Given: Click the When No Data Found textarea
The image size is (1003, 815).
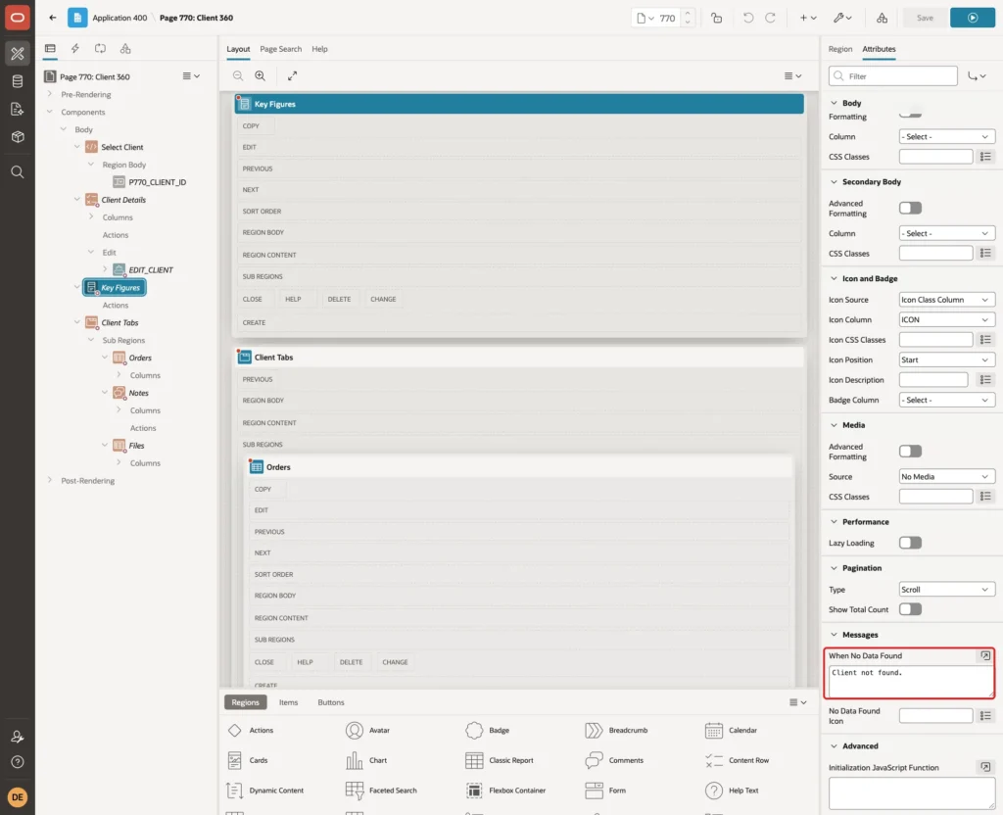Looking at the screenshot, I should 911,682.
